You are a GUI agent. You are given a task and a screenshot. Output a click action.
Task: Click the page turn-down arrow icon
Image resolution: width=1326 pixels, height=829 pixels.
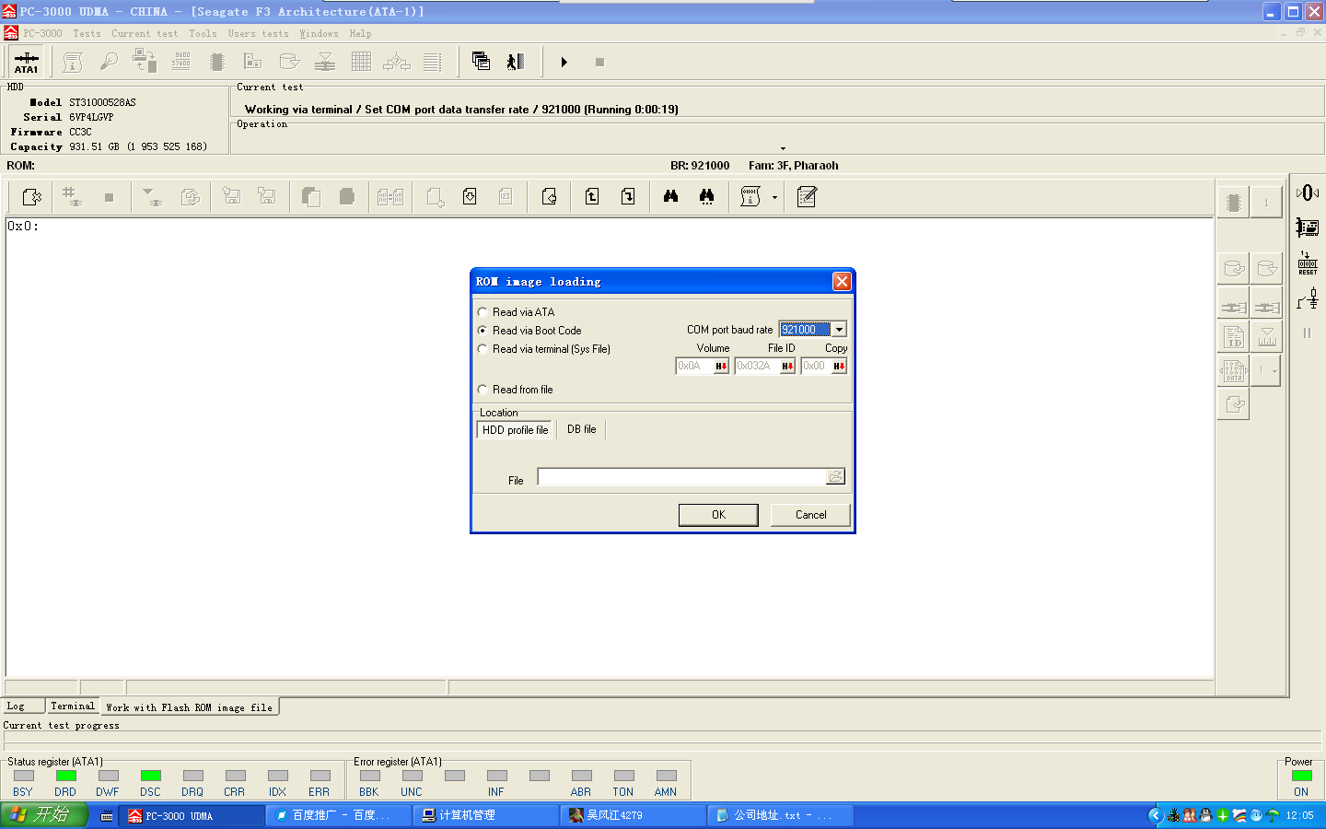point(628,197)
